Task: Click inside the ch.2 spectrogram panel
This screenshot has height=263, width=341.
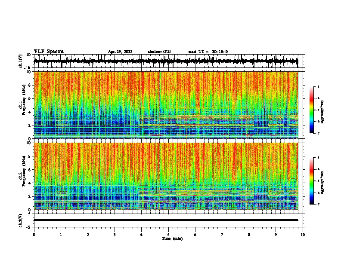Action: (166, 176)
